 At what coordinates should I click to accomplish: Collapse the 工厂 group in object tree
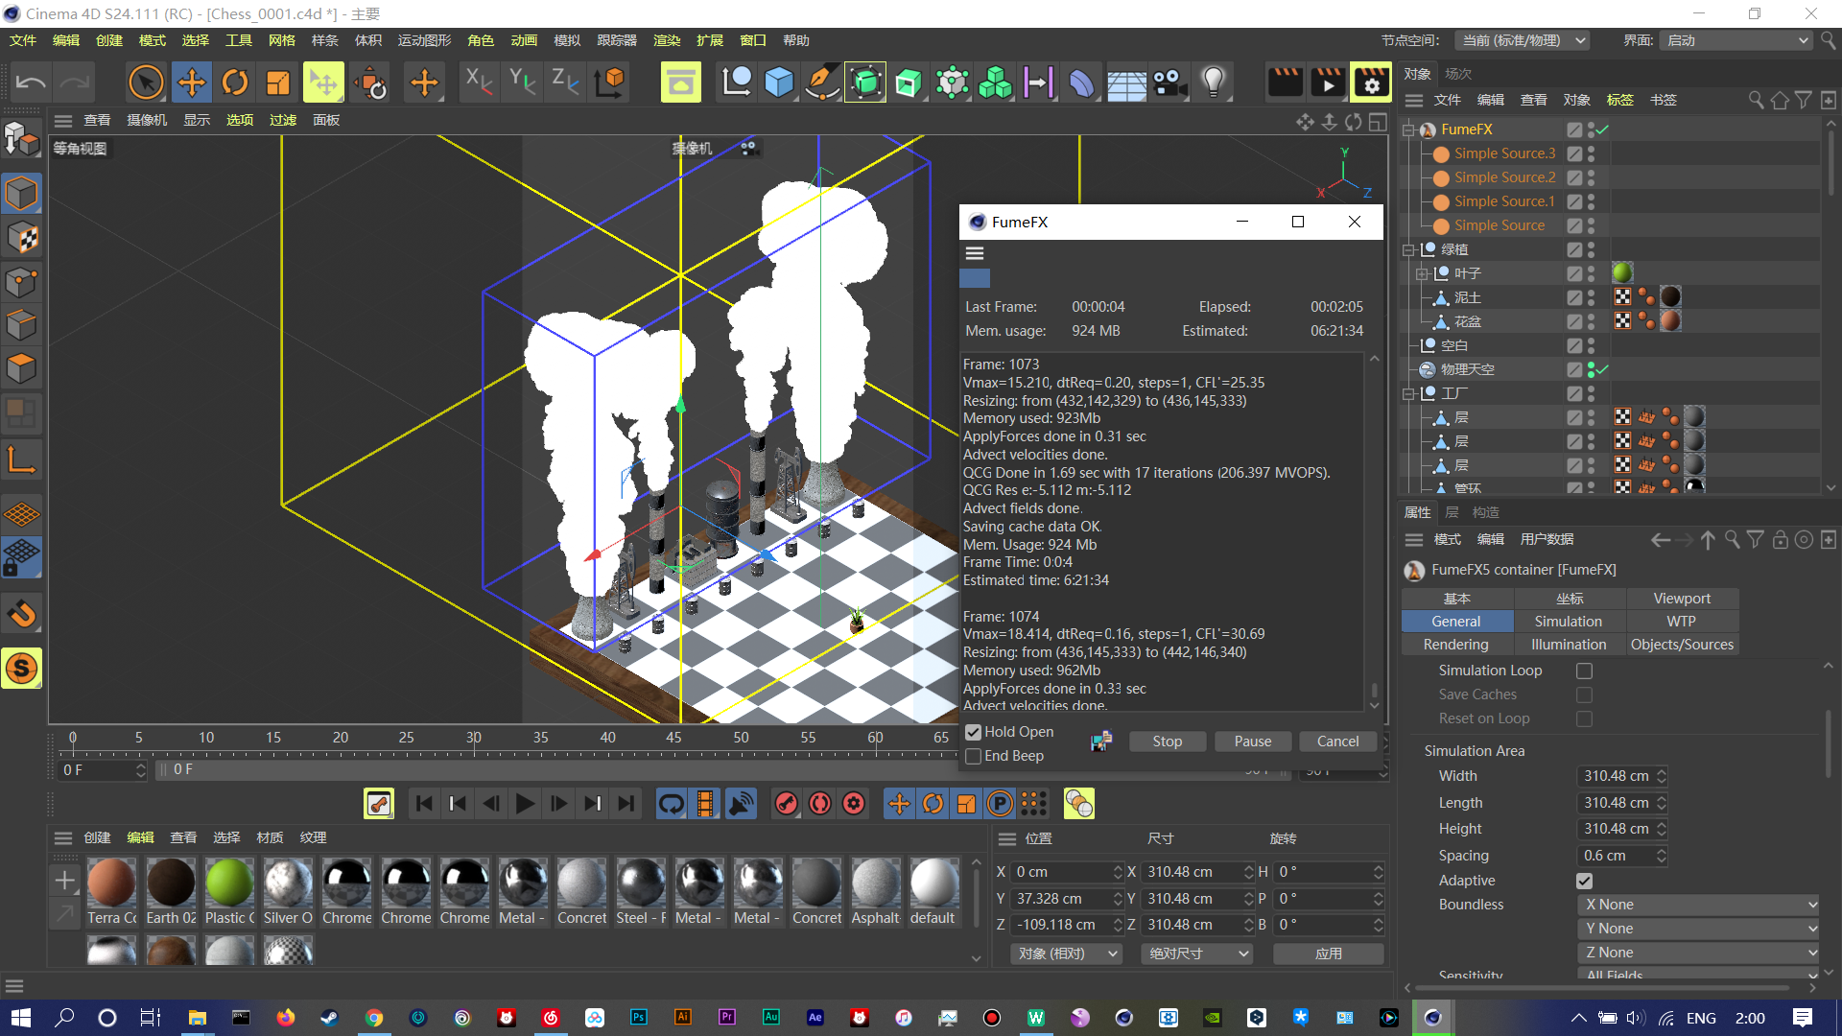(1408, 393)
